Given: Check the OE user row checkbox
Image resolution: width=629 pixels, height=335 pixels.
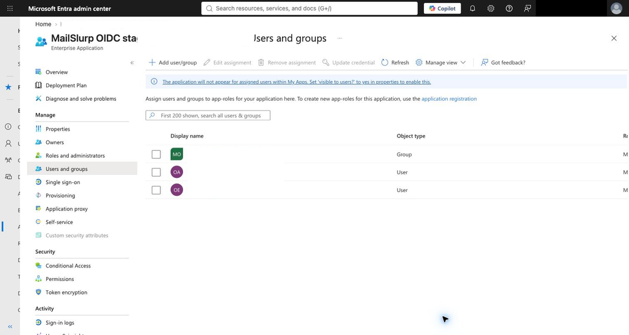Looking at the screenshot, I should click(156, 190).
